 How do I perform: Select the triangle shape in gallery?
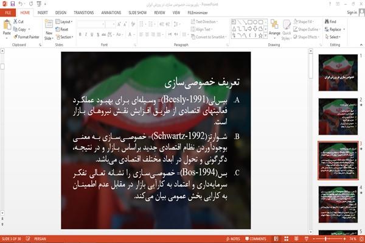tap(234, 29)
